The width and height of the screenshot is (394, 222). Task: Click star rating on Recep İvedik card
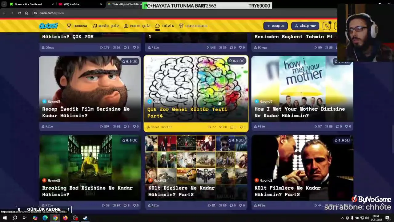pos(130,61)
